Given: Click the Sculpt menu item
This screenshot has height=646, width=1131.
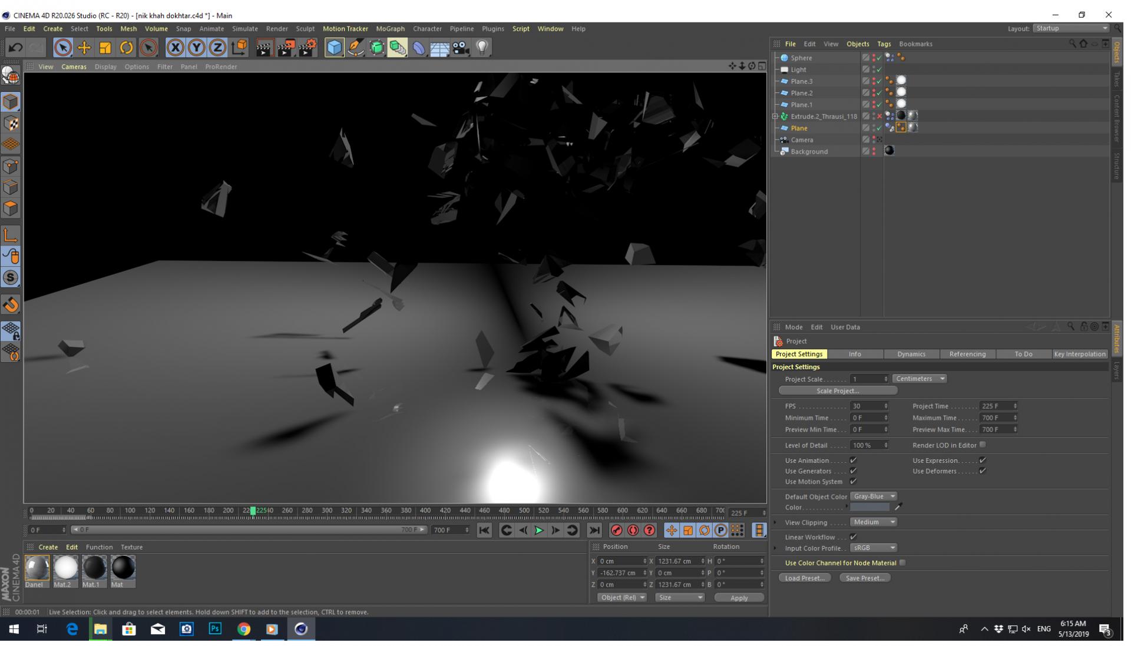Looking at the screenshot, I should click(x=306, y=29).
